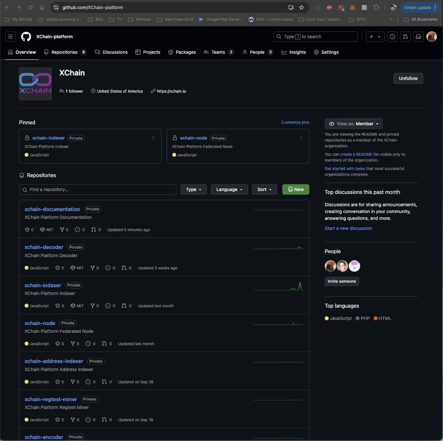This screenshot has width=443, height=441.
Task: Click the create a README file link
Action: [x=360, y=154]
